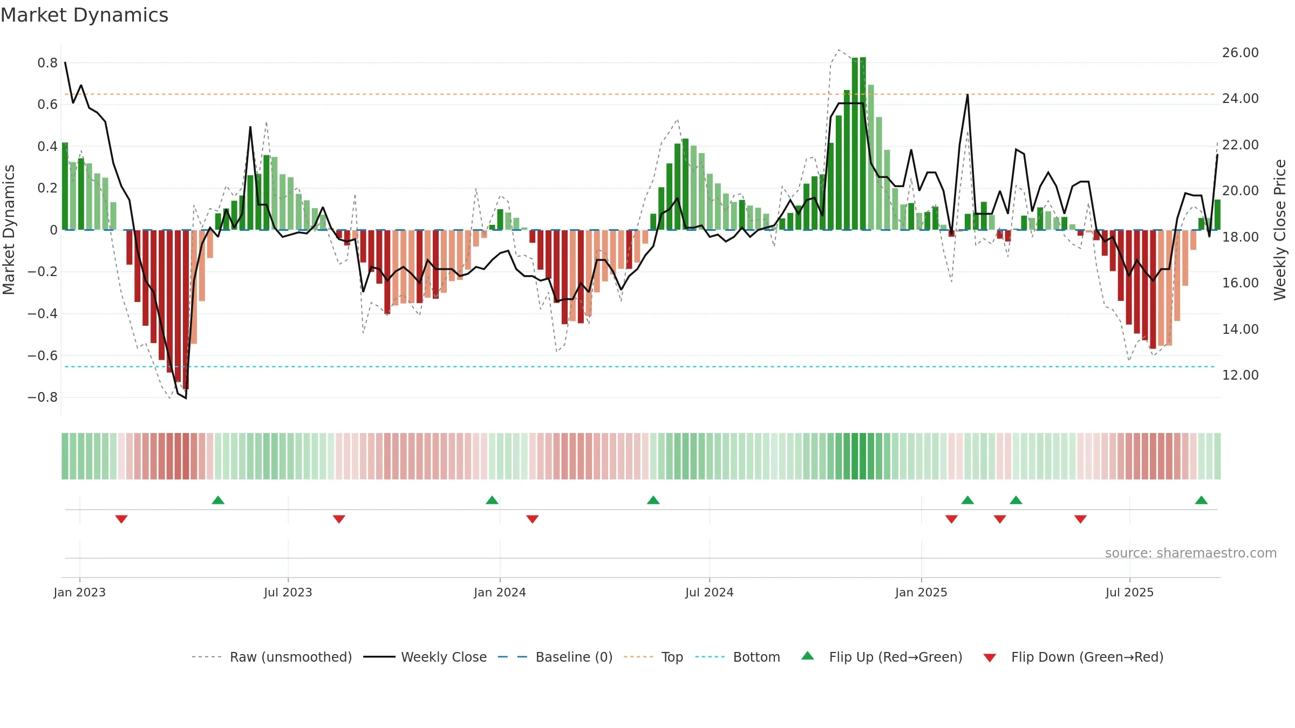Click the source: sharemaestro.com text
The height and width of the screenshot is (728, 1295).
tap(1191, 553)
